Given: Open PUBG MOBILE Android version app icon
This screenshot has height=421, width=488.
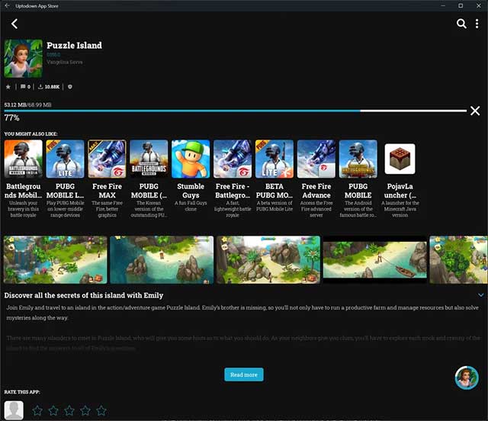Looking at the screenshot, I should tap(358, 159).
